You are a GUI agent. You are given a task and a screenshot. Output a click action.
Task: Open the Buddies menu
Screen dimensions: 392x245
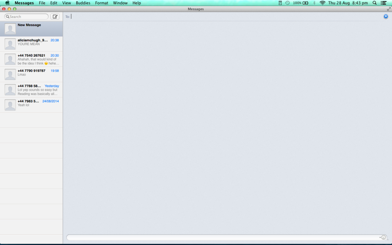point(83,3)
